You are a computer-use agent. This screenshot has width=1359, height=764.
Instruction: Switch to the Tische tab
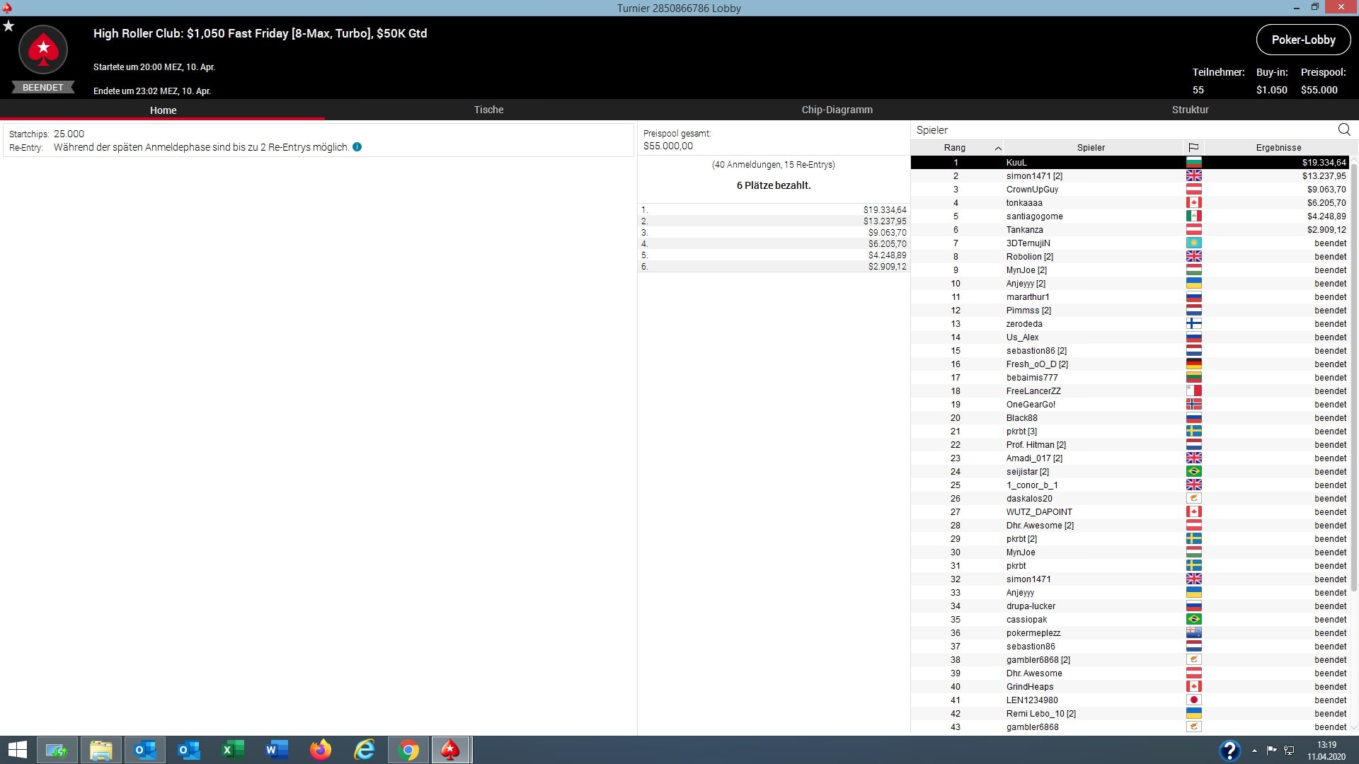point(488,110)
